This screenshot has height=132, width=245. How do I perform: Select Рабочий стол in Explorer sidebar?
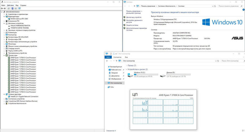116,70
